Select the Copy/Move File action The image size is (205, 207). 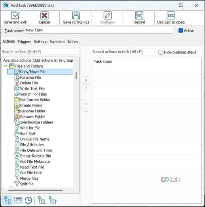click(40, 72)
